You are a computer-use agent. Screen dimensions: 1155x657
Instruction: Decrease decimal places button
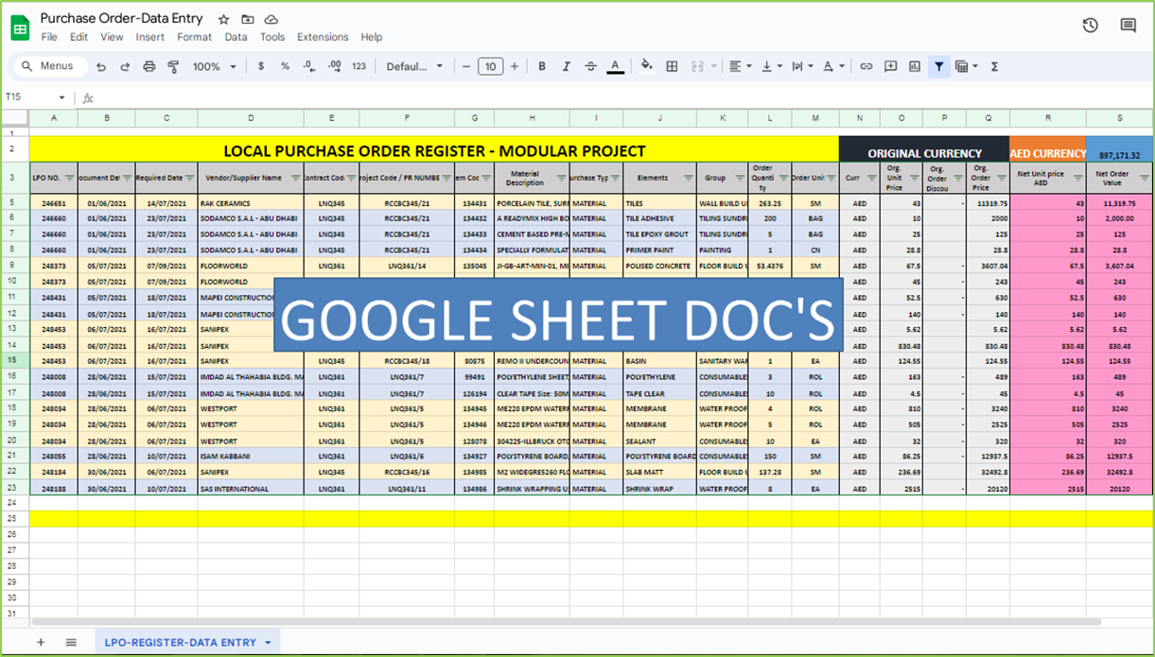(x=309, y=66)
